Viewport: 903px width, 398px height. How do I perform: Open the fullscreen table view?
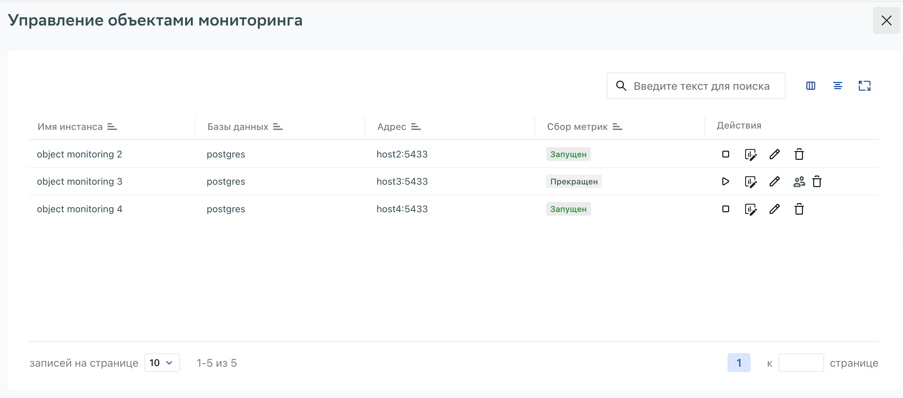click(x=864, y=85)
